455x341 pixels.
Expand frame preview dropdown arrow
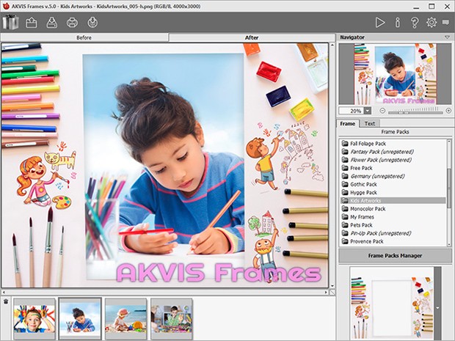(437, 308)
